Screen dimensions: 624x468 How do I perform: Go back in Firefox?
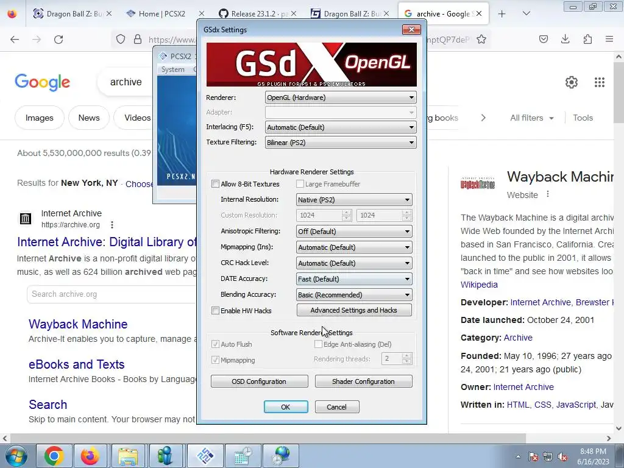[x=15, y=39]
